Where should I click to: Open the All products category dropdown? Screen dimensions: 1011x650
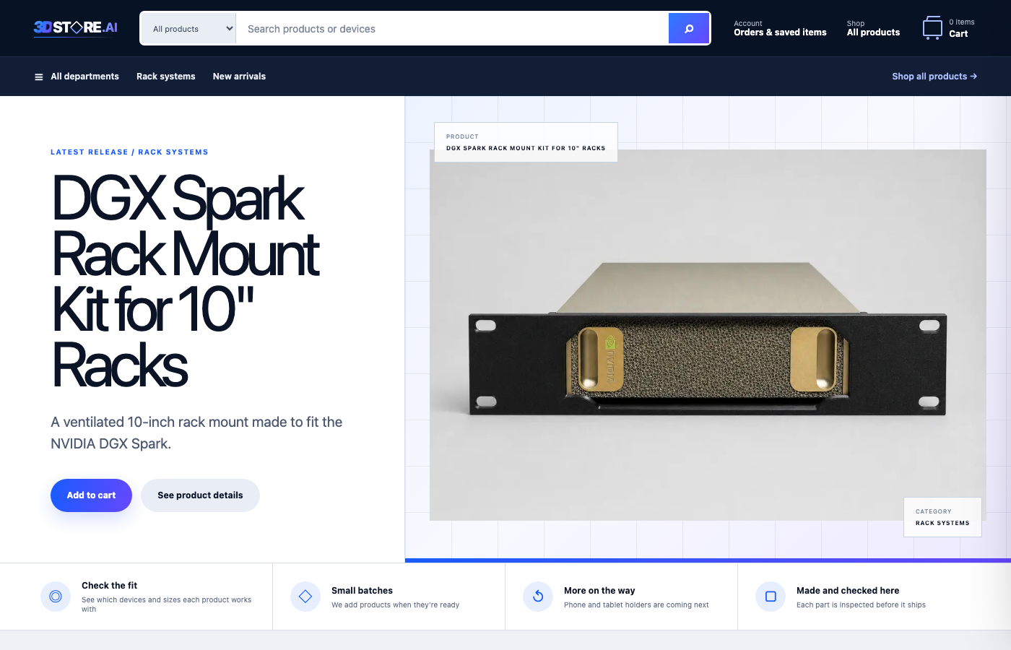tap(188, 29)
